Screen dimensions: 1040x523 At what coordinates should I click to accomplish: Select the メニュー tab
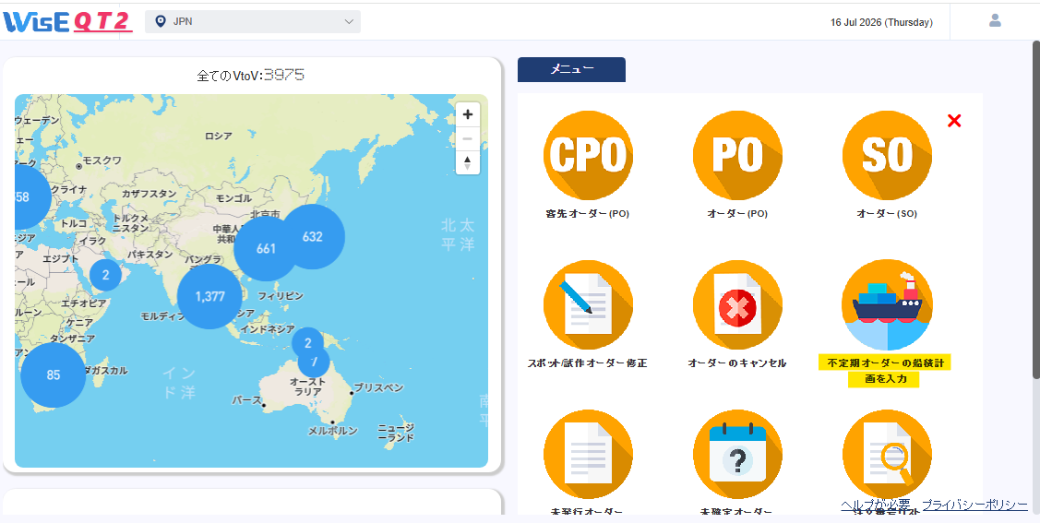[571, 69]
